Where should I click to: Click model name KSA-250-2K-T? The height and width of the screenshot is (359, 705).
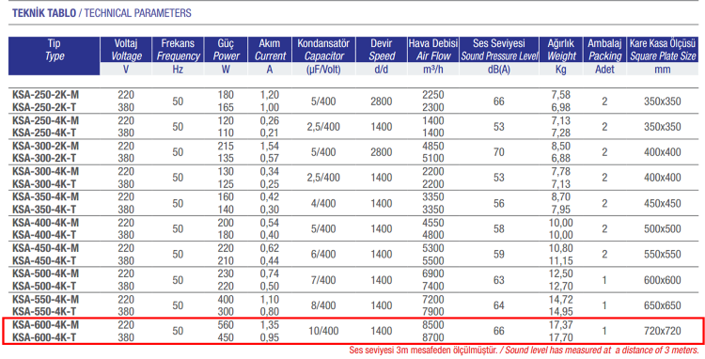click(44, 107)
